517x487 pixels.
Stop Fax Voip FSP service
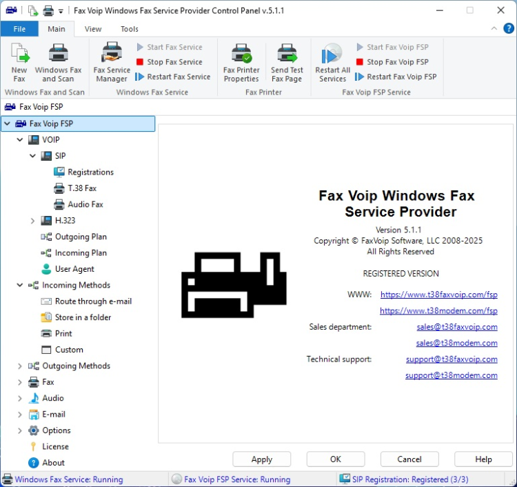coord(392,62)
